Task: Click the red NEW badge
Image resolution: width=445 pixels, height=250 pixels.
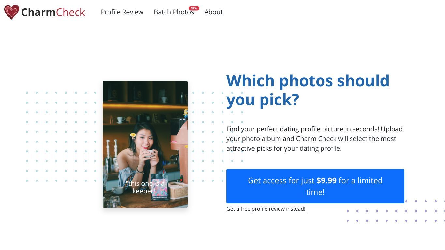Action: pos(194,8)
